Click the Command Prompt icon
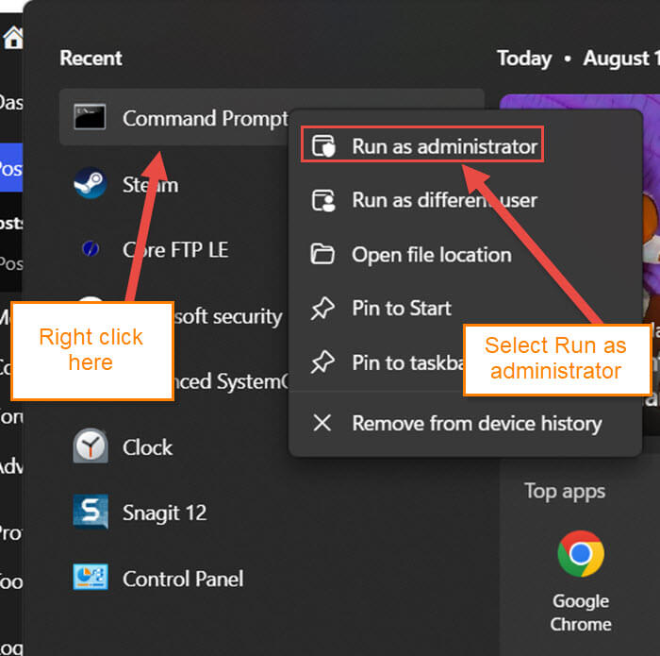 (x=90, y=117)
